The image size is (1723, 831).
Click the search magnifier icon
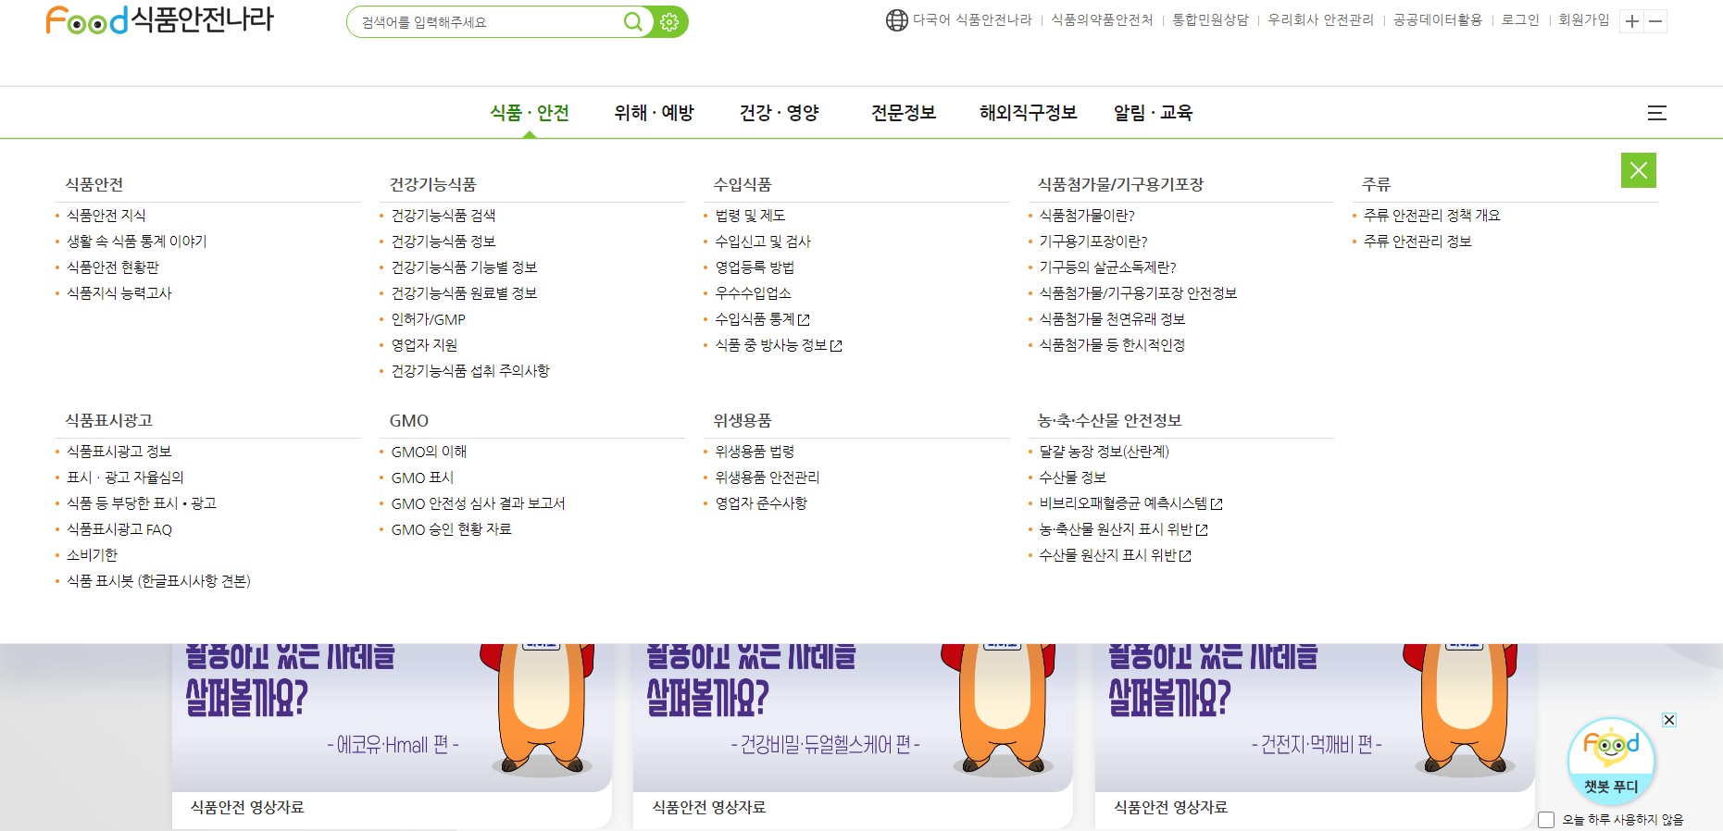click(x=633, y=21)
